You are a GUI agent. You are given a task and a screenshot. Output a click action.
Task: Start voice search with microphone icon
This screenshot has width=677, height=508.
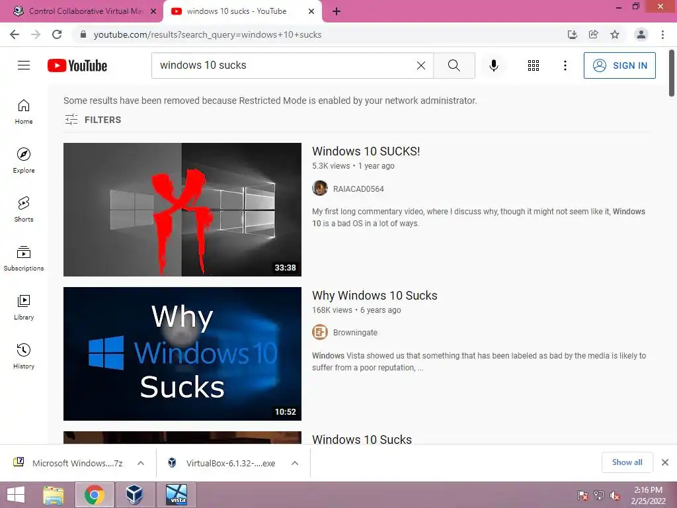(x=494, y=65)
